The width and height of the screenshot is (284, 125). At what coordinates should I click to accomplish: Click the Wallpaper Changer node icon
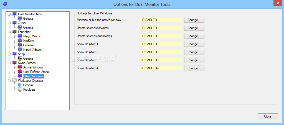point(14,81)
